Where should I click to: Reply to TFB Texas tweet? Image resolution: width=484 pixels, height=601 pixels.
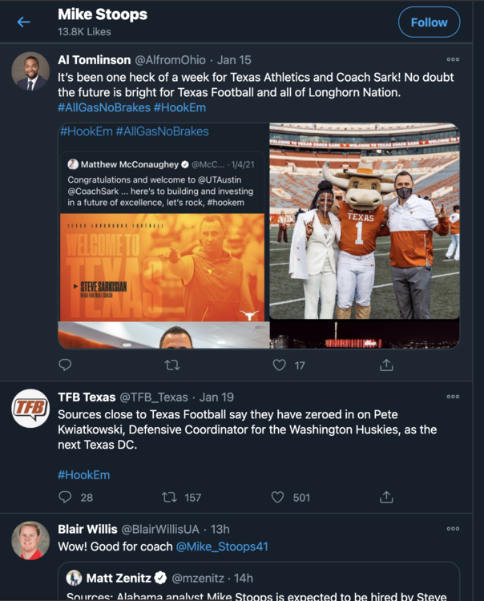(66, 497)
